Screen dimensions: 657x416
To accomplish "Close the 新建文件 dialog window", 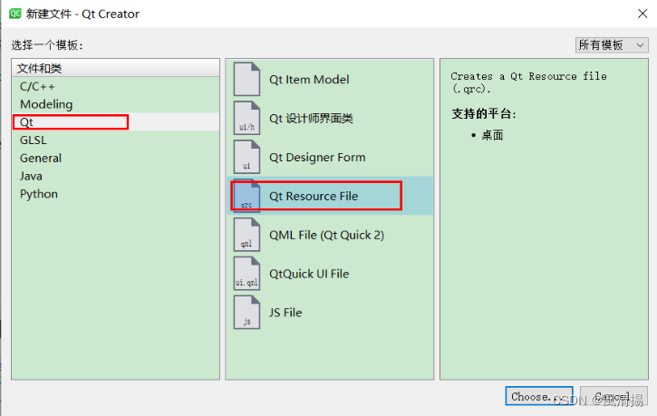I will [x=643, y=14].
